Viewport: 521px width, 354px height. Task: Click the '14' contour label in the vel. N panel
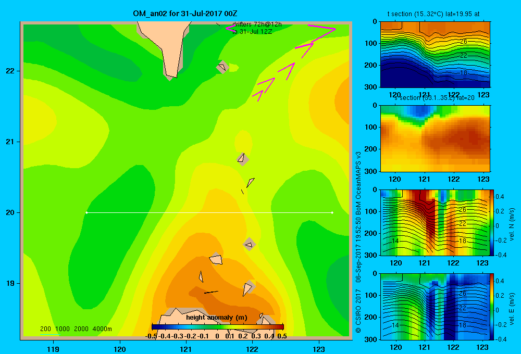395,241
